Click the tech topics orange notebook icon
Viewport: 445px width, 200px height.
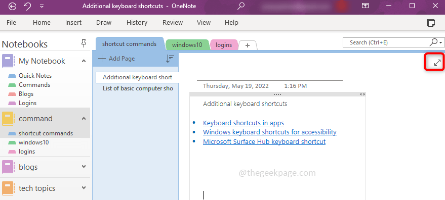coord(8,188)
